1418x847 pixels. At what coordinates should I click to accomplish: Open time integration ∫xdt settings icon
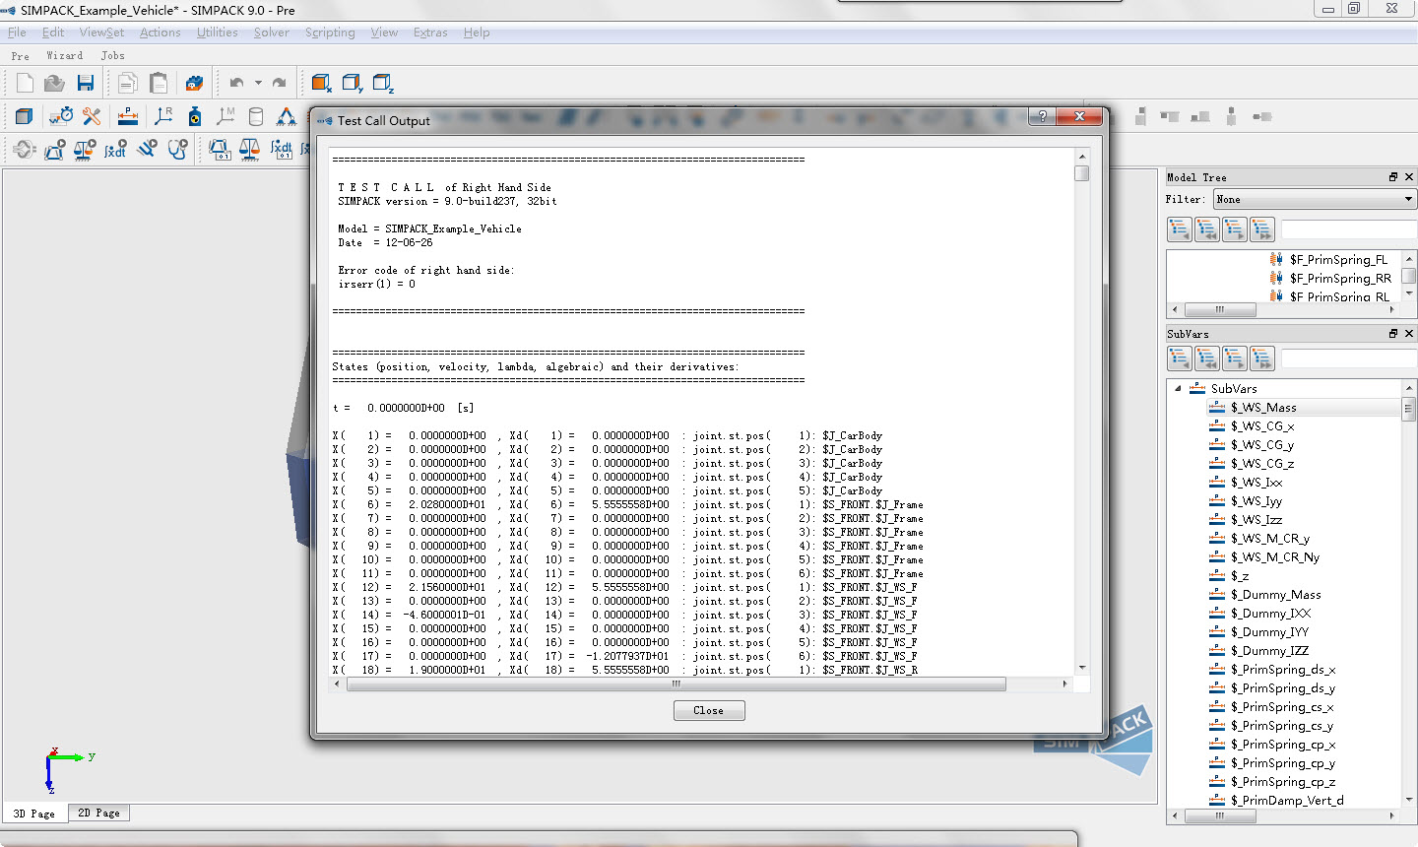click(282, 150)
